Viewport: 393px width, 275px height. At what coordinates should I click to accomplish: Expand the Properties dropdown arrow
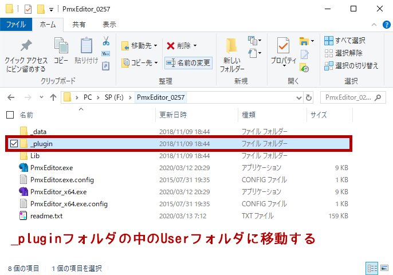coord(284,66)
